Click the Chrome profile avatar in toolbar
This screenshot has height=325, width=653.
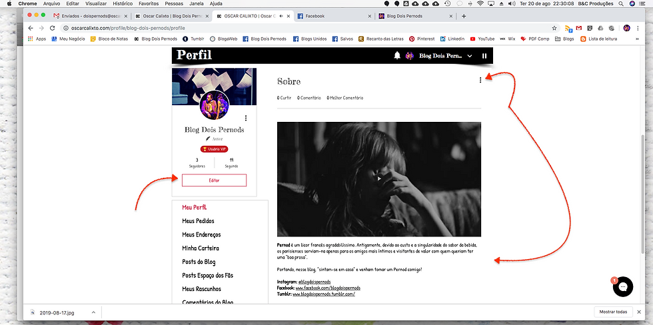[627, 28]
